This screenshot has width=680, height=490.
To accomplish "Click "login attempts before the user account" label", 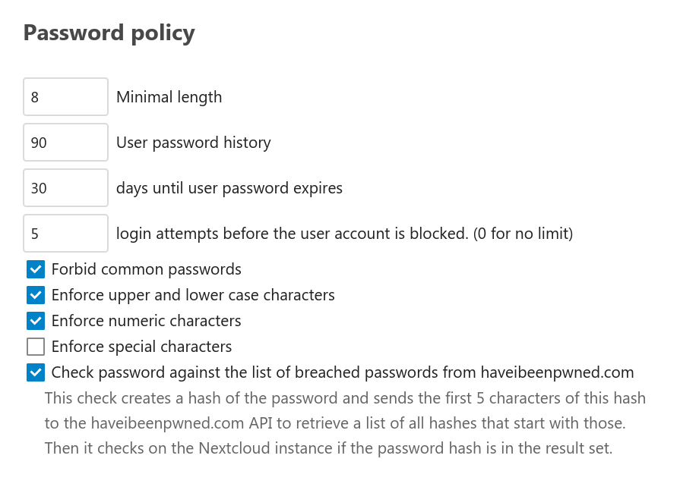I will tap(344, 234).
